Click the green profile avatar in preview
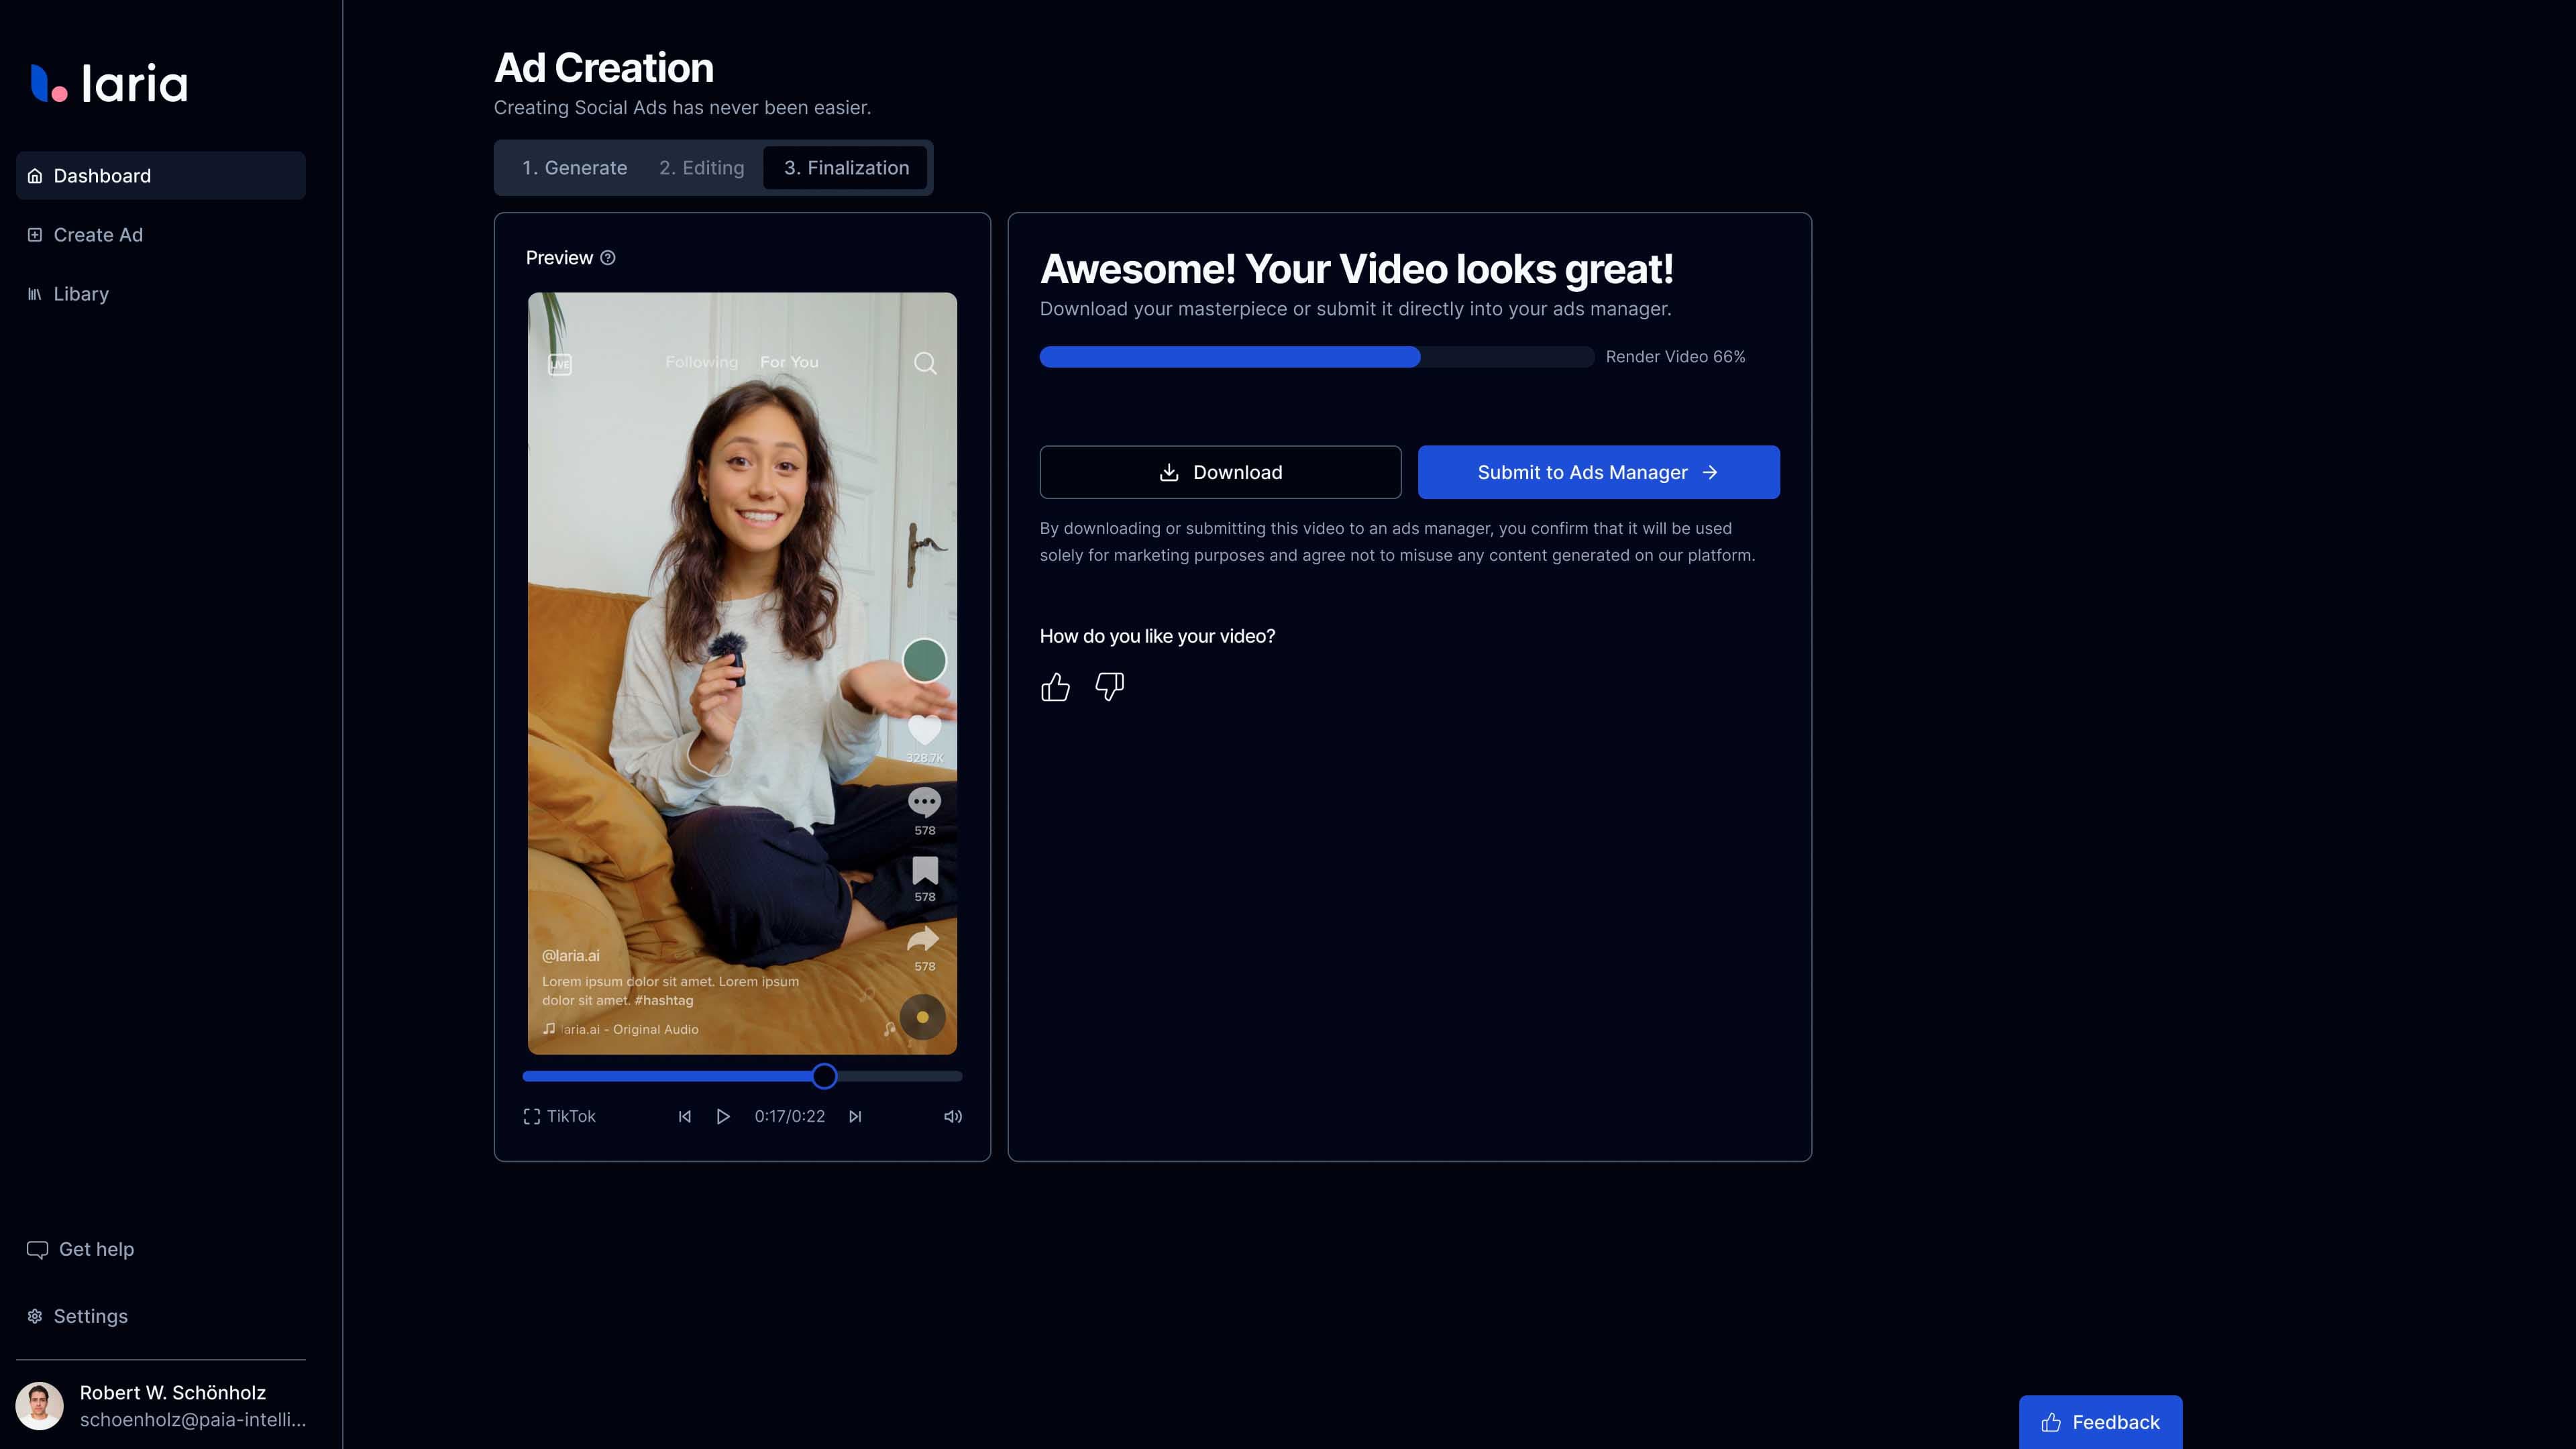 point(924,661)
